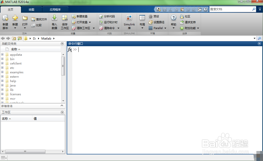263x161 pixels.
Task: Switch to the 主页 tab
Action: 11,9
